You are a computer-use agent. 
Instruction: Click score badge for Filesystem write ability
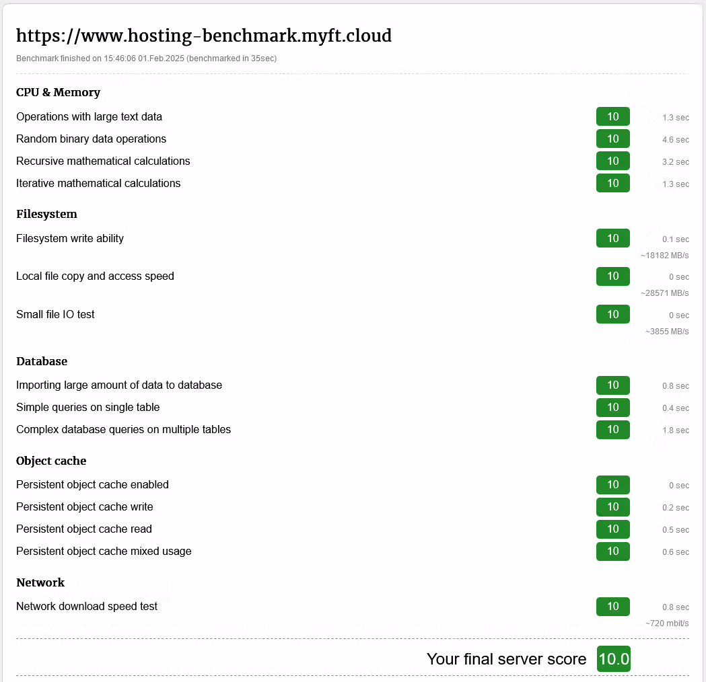(613, 238)
